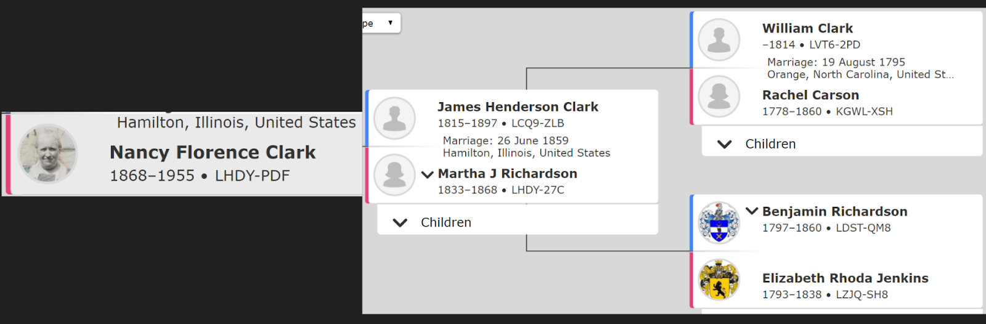
Task: Expand chevron next to Martha J Richardson
Action: [x=427, y=174]
